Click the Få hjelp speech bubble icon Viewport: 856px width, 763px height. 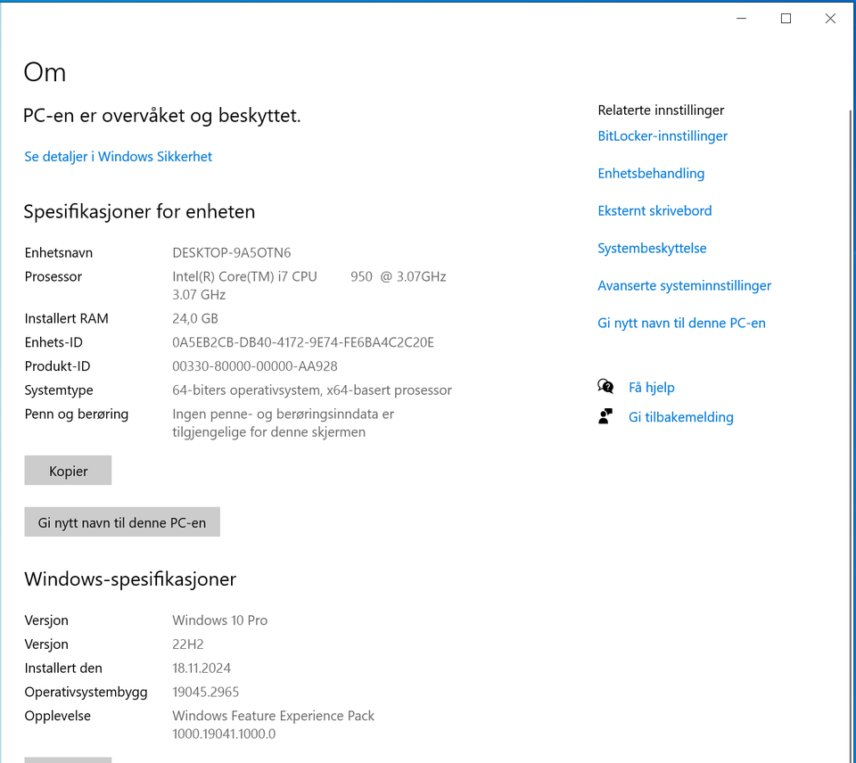tap(605, 387)
